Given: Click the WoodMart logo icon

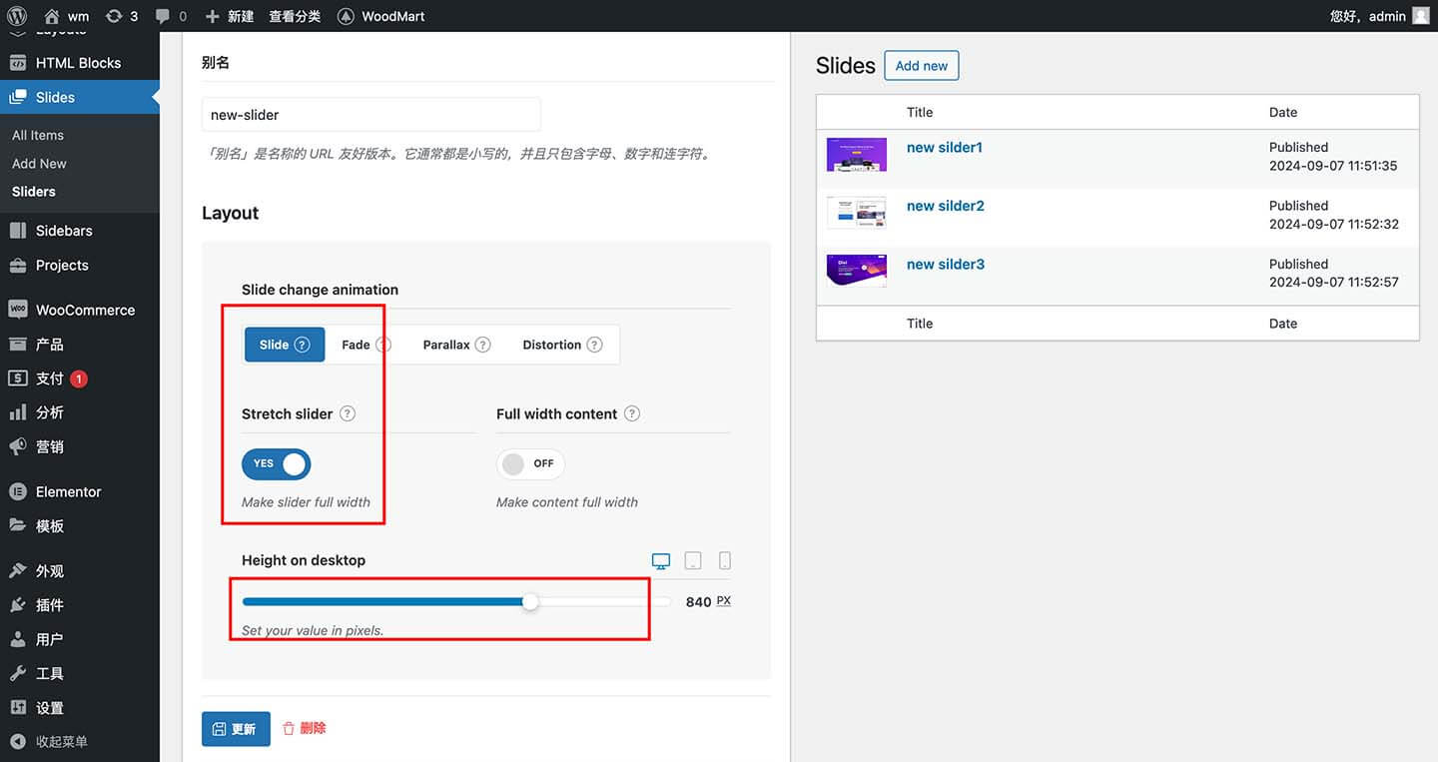Looking at the screenshot, I should (346, 16).
